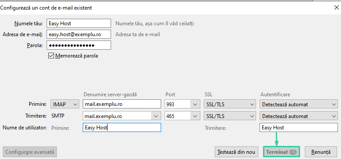Click the Trimitere username field
This screenshot has height=159, width=341.
(x=299, y=128)
